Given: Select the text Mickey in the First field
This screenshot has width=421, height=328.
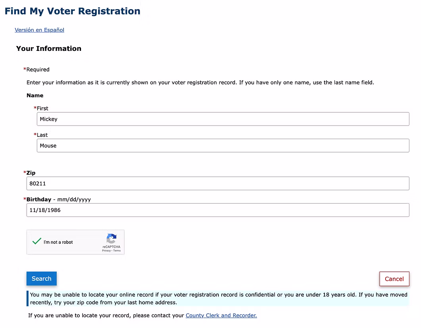Looking at the screenshot, I should pos(48,119).
